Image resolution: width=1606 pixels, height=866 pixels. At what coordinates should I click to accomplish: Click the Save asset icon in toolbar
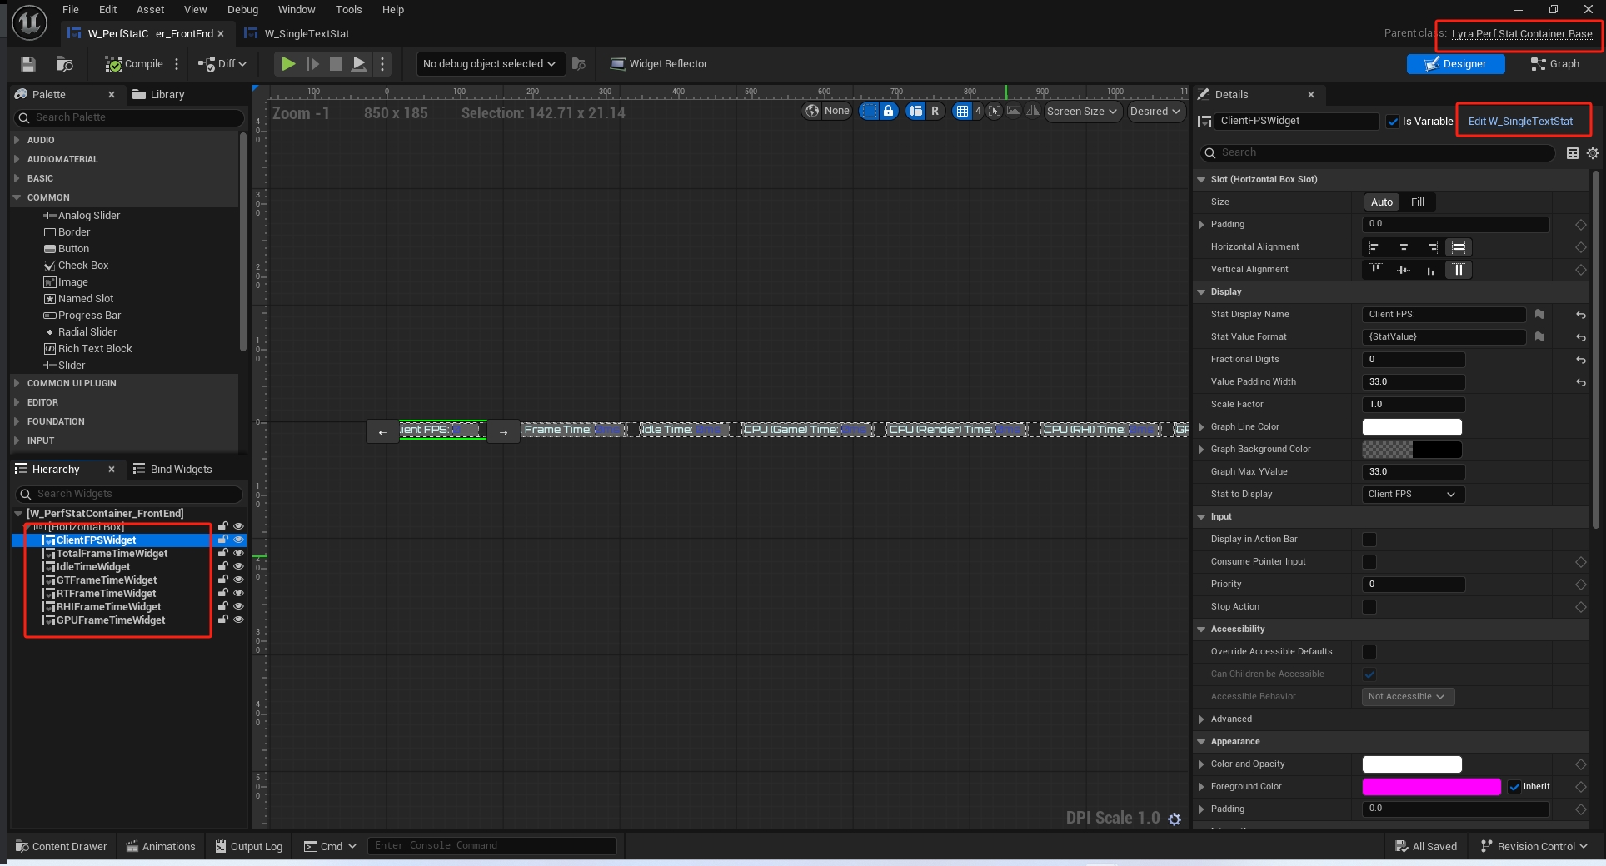pos(28,64)
